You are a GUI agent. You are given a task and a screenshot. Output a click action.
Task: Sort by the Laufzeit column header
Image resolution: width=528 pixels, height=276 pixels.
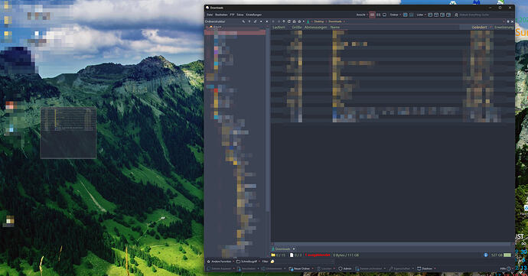pyautogui.click(x=279, y=28)
